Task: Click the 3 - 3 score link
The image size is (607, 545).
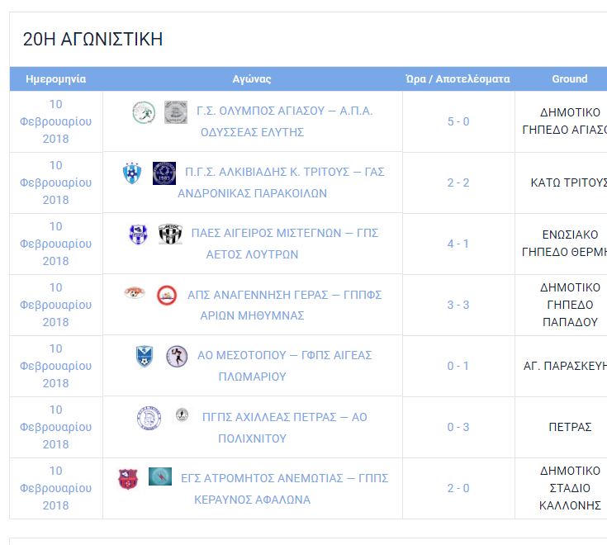Action: coord(458,305)
